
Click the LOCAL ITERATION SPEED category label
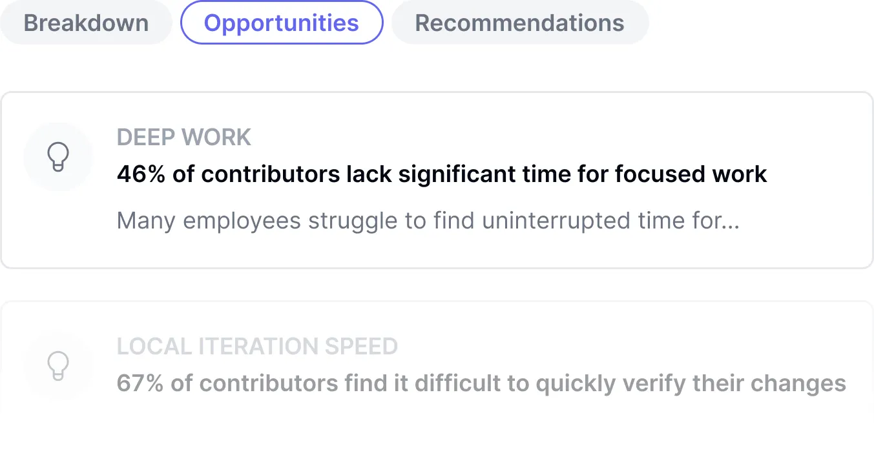257,347
